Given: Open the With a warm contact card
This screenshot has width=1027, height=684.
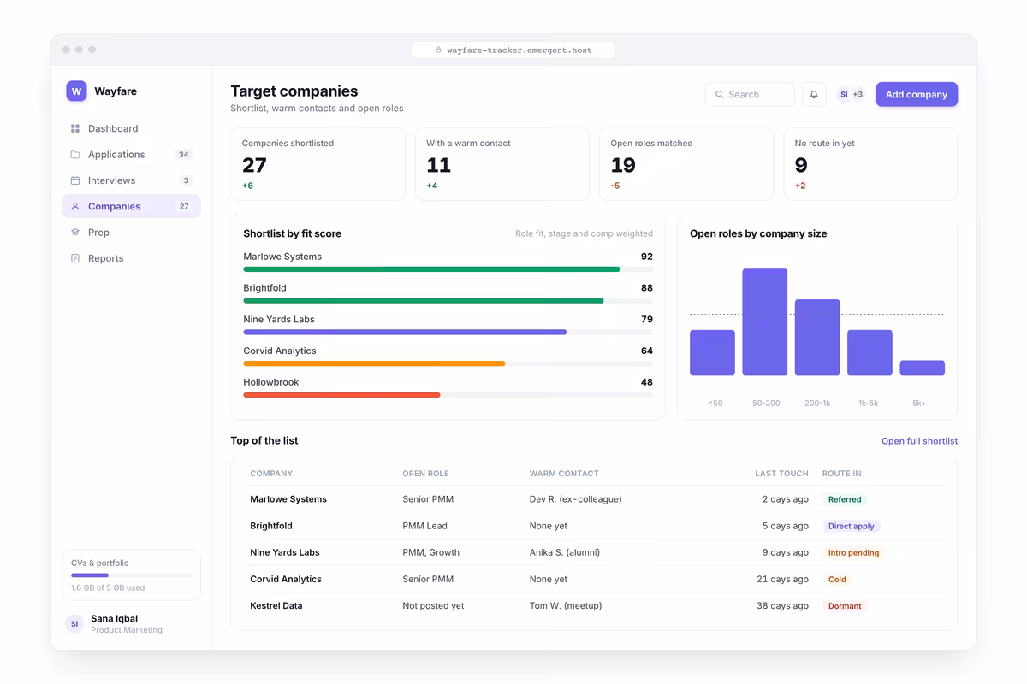Looking at the screenshot, I should click(502, 164).
